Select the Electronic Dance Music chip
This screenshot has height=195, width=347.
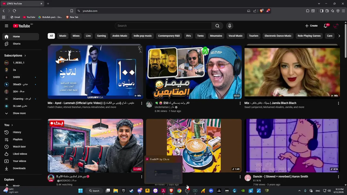click(278, 36)
